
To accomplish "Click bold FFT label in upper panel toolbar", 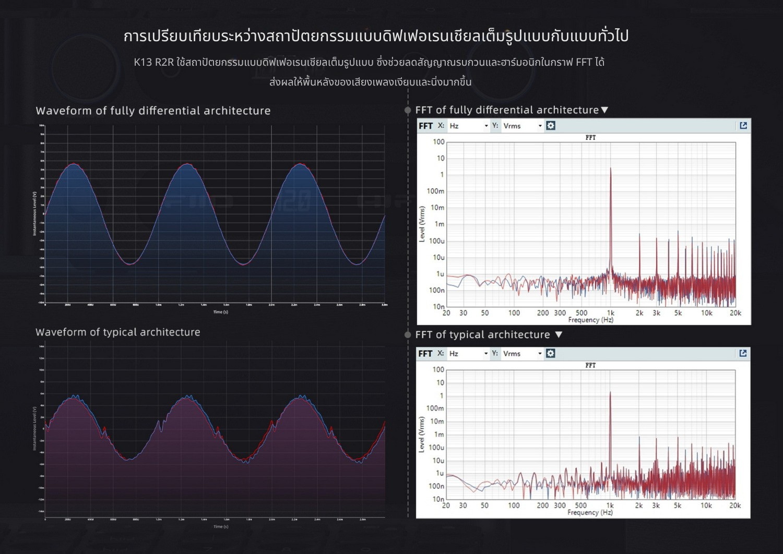I will (x=425, y=126).
